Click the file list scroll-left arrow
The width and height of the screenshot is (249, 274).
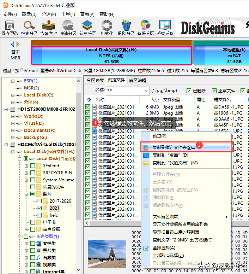coord(87,223)
